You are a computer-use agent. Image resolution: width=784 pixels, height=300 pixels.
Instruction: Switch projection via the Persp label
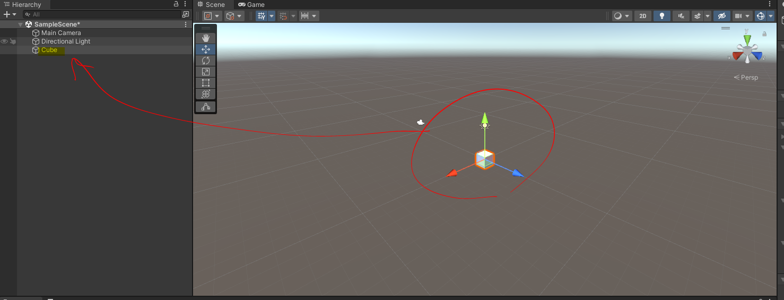click(x=746, y=78)
